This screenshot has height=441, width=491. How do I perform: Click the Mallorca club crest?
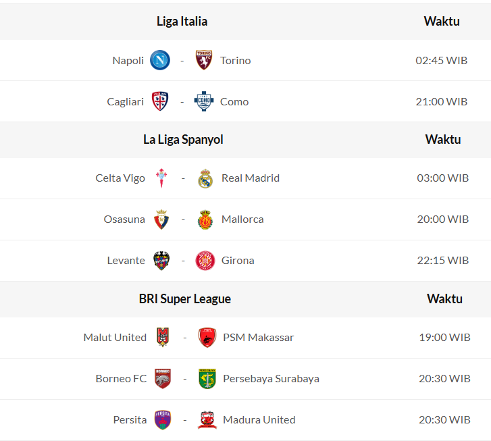coord(205,219)
